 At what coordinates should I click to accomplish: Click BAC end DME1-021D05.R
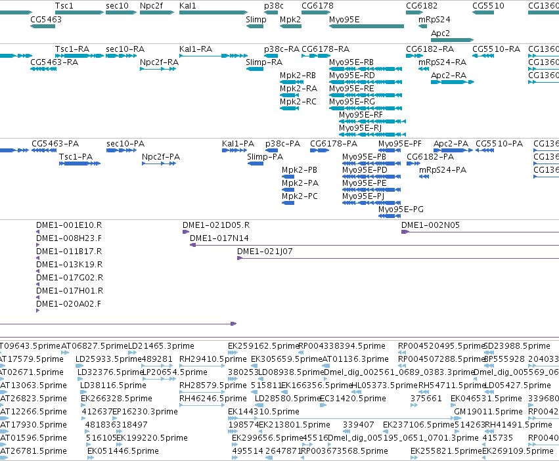(x=216, y=225)
